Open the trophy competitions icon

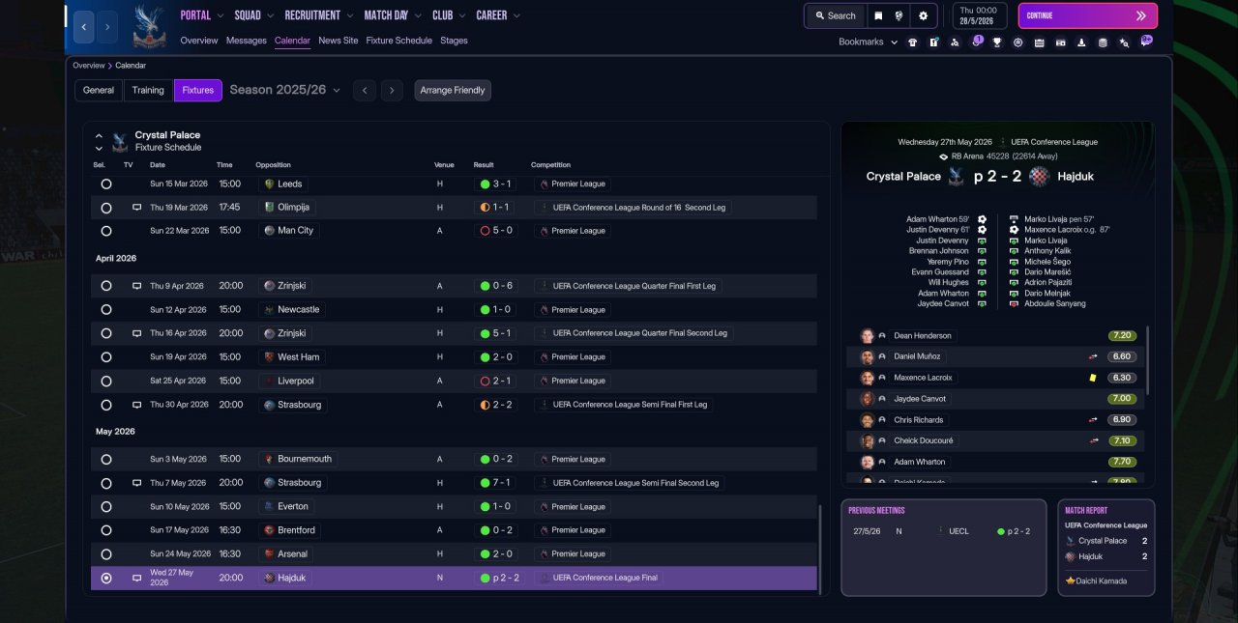coord(996,42)
